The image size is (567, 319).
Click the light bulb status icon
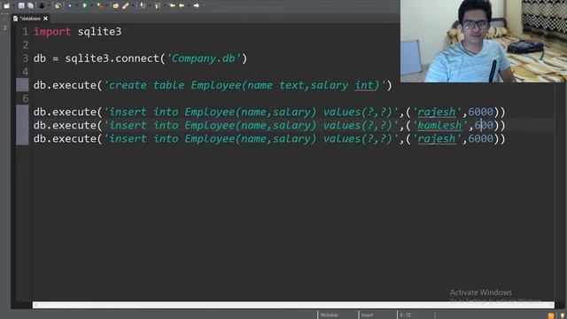pos(563,315)
